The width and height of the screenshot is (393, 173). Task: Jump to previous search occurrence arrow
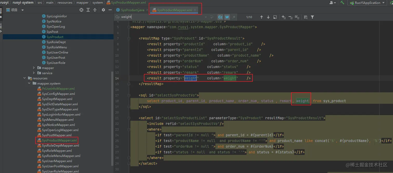coord(261,17)
